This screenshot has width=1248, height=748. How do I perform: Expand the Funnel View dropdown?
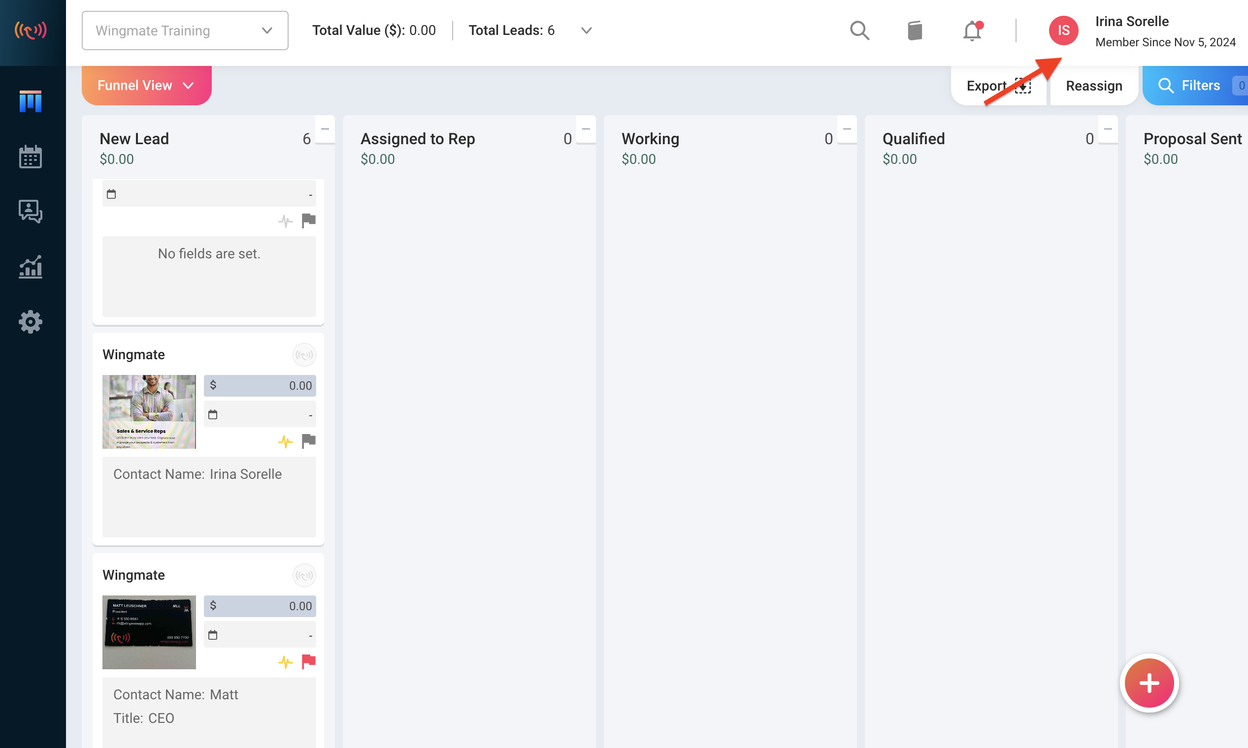coord(147,85)
